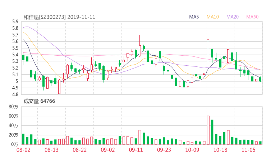
Task: Click the 80万 volume axis label
Action: [14, 107]
